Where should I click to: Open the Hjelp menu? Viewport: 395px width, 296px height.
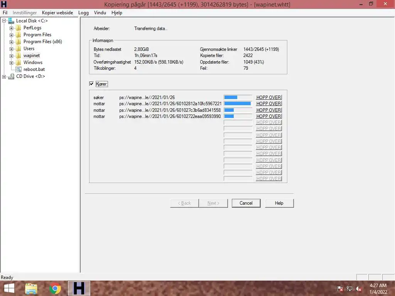[117, 13]
